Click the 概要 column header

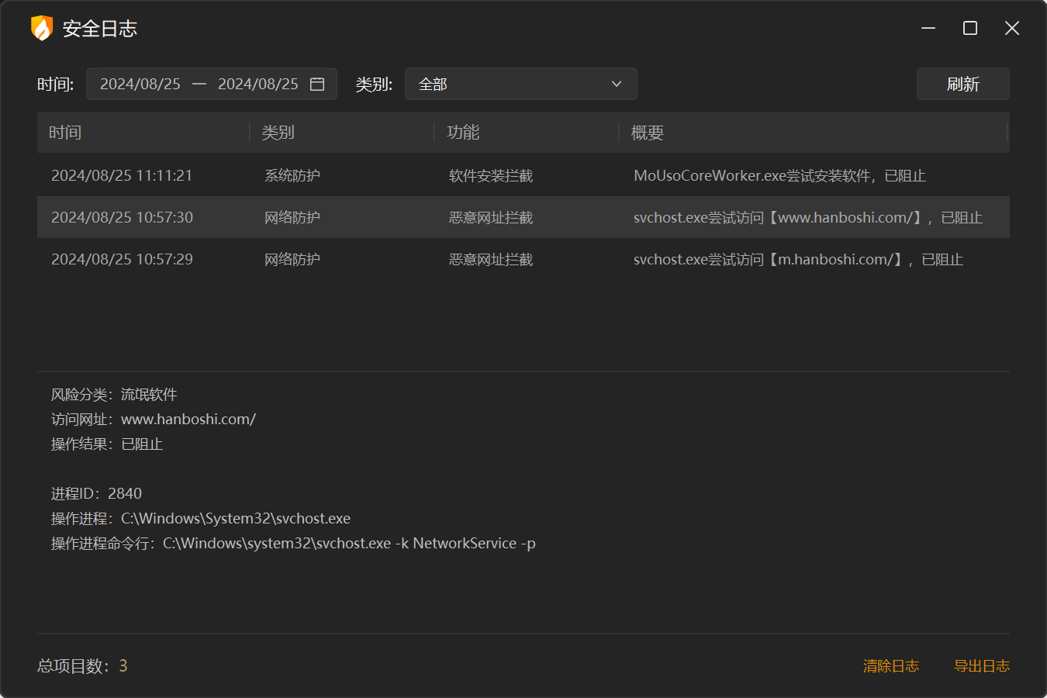(x=814, y=133)
